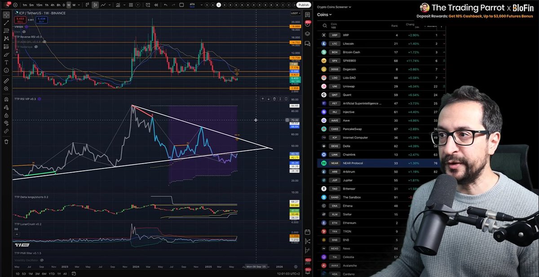Open the Crypto Coins Screener dropdown
539x277 pixels.
[334, 7]
